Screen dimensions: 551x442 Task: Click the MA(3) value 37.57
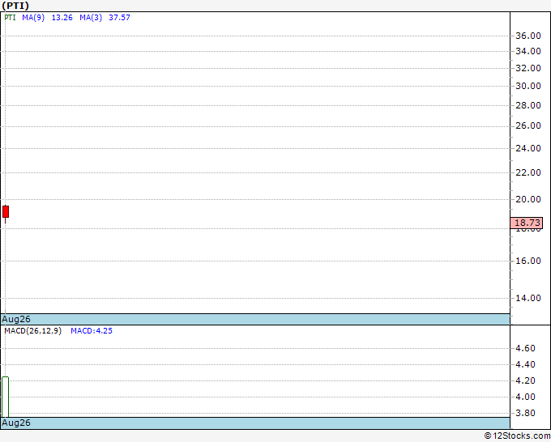pyautogui.click(x=119, y=18)
